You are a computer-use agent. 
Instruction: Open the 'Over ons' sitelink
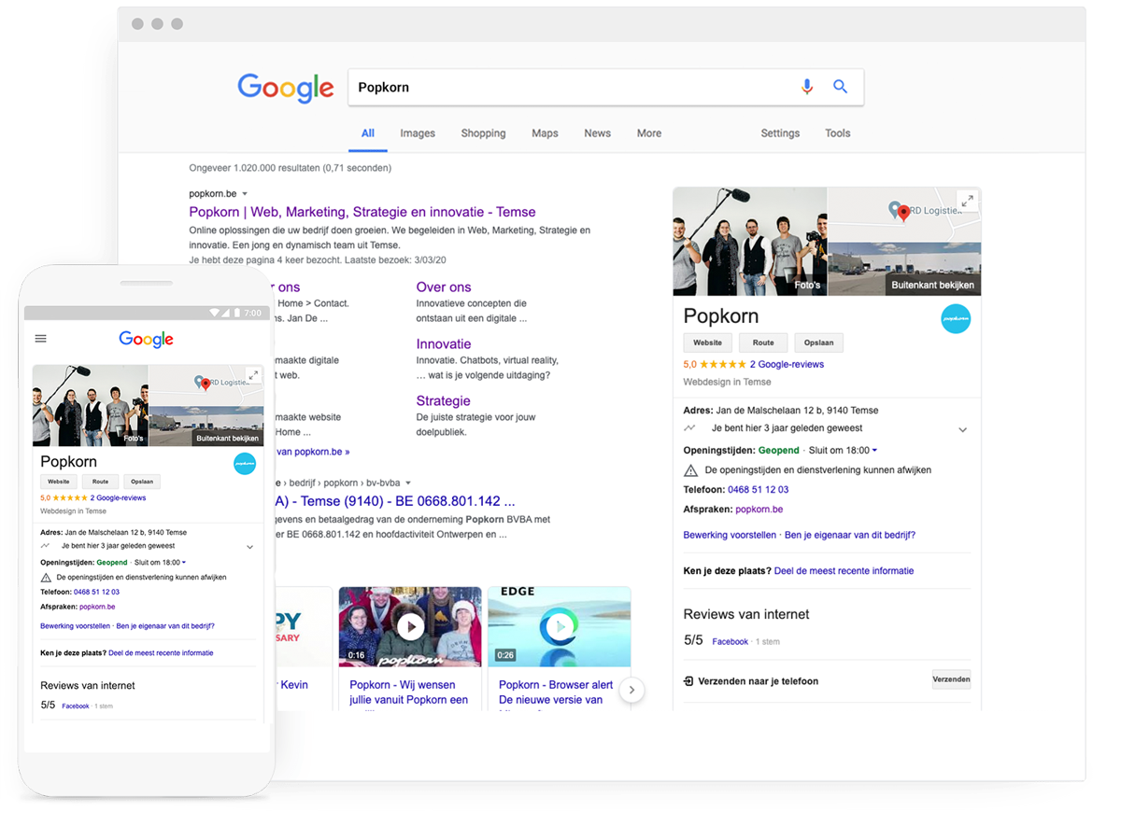pyautogui.click(x=444, y=287)
